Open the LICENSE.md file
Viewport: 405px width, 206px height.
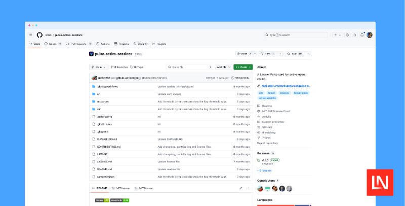(x=104, y=162)
